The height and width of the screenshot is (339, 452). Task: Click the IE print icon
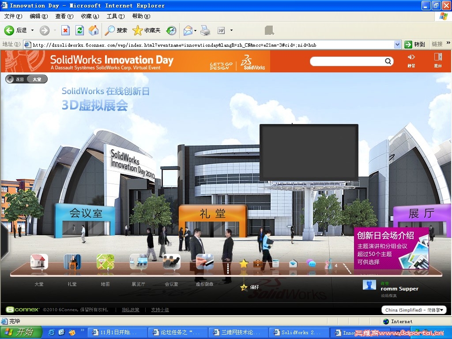(x=205, y=30)
